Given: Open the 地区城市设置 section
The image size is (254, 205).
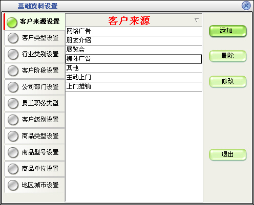Looking at the screenshot, I should 34,185.
